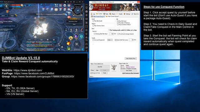Open the Log tab in DJMBot
200x112 pixels.
click(93, 14)
